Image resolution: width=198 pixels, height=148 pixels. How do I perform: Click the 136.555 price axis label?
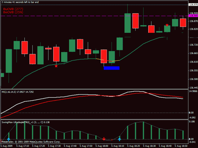click(x=194, y=71)
